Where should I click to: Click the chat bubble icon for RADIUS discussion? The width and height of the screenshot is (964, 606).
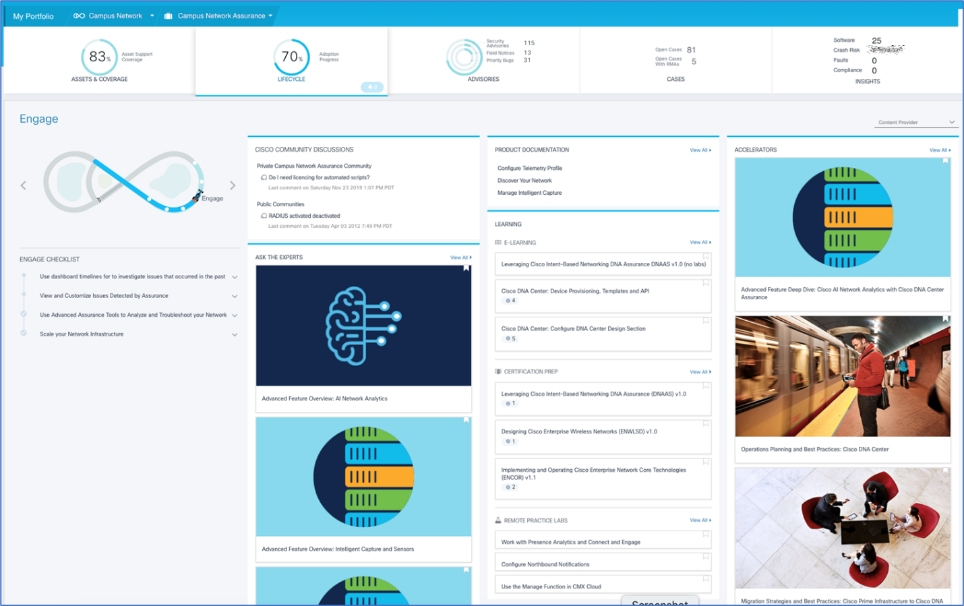[264, 216]
